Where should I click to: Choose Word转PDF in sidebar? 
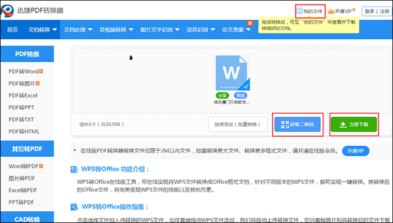coord(24,166)
